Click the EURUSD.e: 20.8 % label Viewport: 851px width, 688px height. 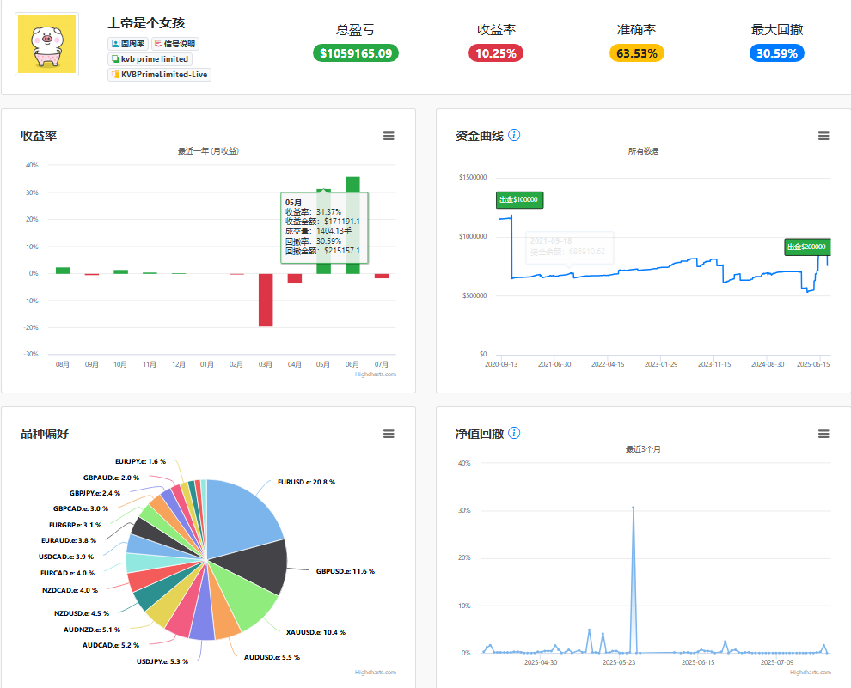[x=306, y=482]
